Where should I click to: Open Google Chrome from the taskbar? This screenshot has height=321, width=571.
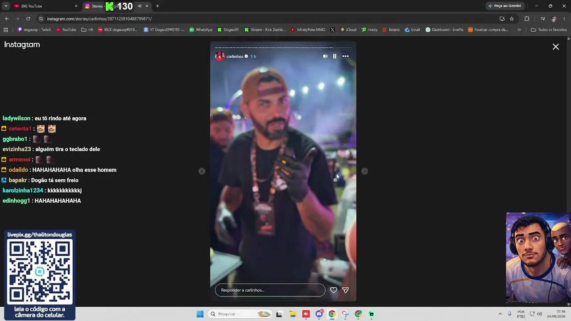coord(332,314)
